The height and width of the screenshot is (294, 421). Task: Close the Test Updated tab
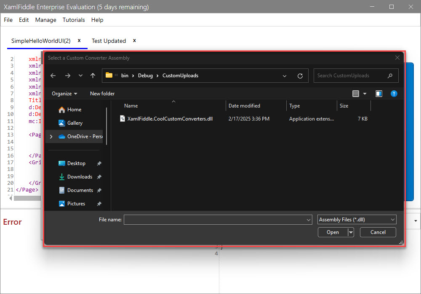135,40
